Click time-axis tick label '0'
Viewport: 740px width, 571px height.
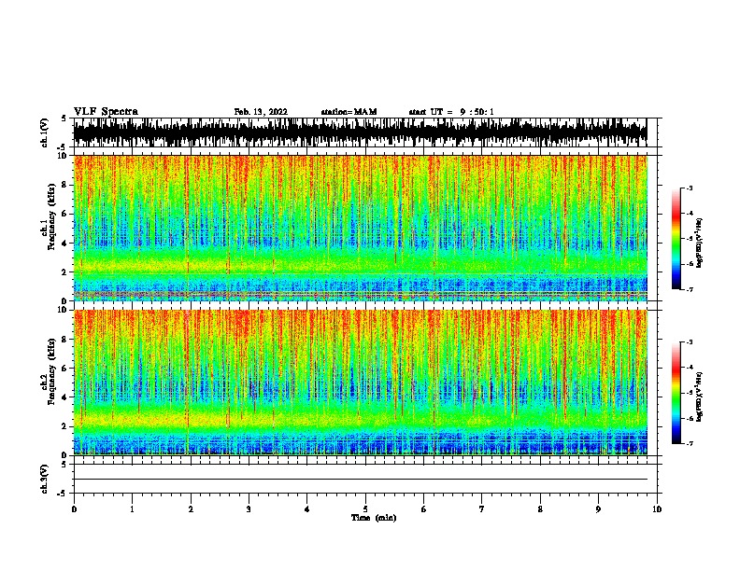click(74, 509)
